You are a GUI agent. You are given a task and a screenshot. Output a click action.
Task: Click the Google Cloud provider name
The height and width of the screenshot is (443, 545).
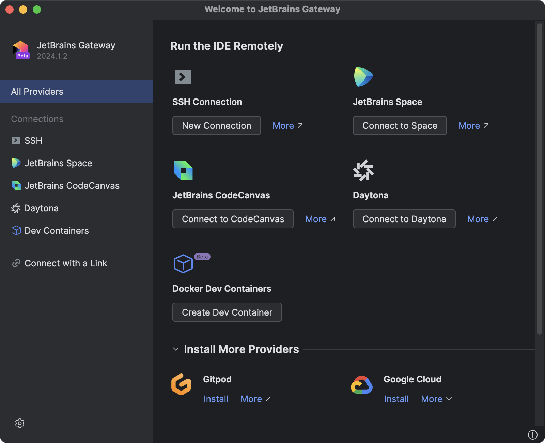point(412,379)
